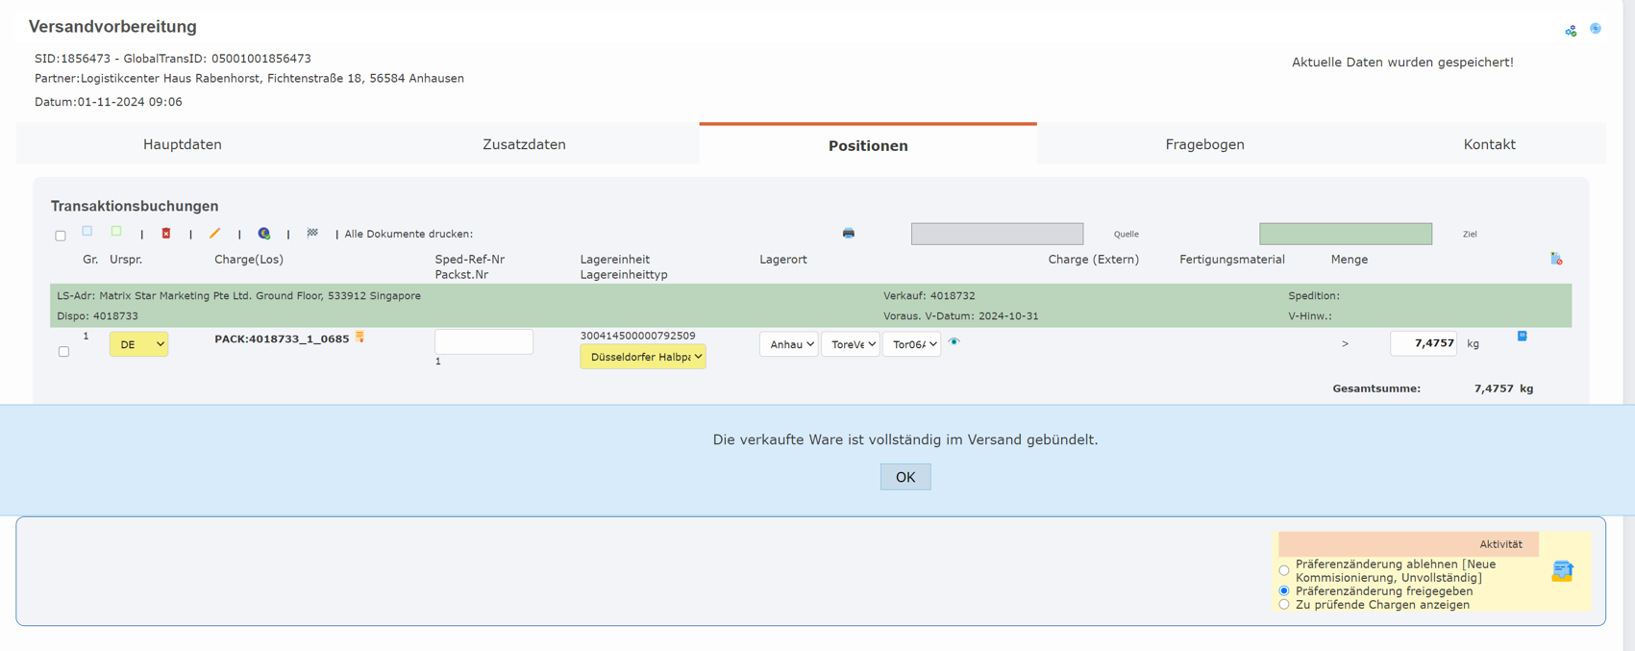
Task: Click the gears icon at top right
Action: (1571, 31)
